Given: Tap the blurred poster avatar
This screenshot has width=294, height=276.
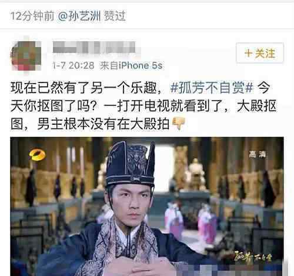Looking at the screenshot, I should coord(26,55).
